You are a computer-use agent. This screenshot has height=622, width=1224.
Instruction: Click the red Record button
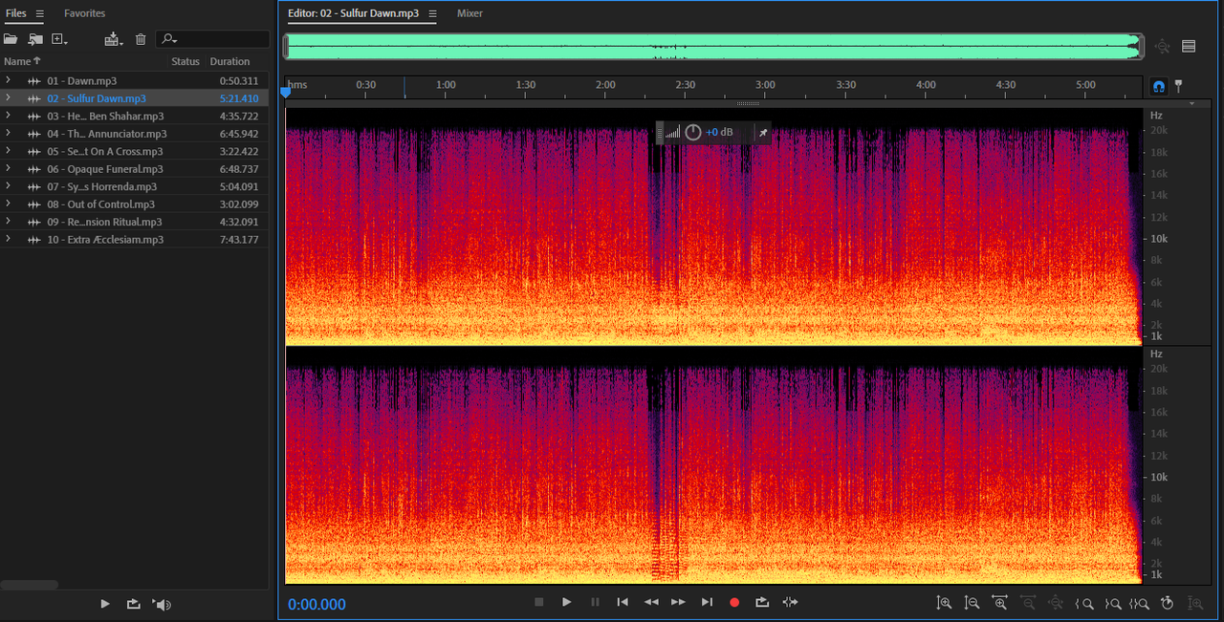(734, 602)
